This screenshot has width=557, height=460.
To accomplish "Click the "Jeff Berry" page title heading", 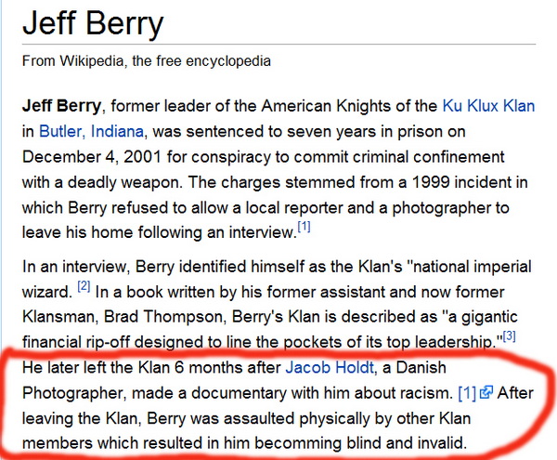I will coord(91,24).
